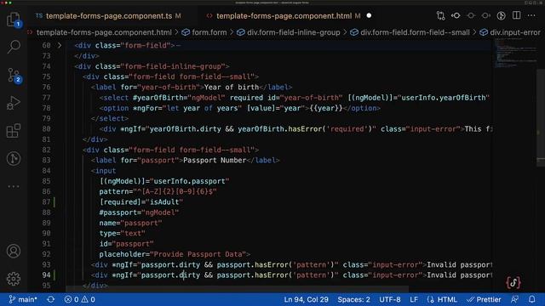Viewport: 545px width, 306px height.
Task: Open the Manage settings gear
Action: tap(14, 279)
